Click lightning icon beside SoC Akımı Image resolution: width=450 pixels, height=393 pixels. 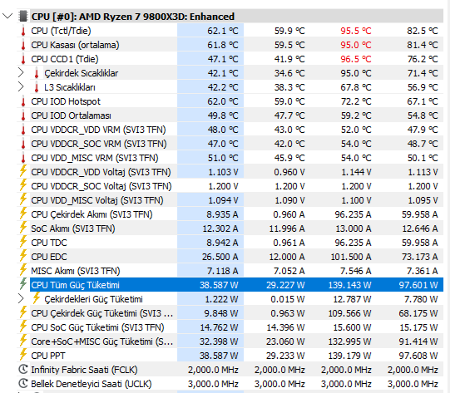(23, 228)
